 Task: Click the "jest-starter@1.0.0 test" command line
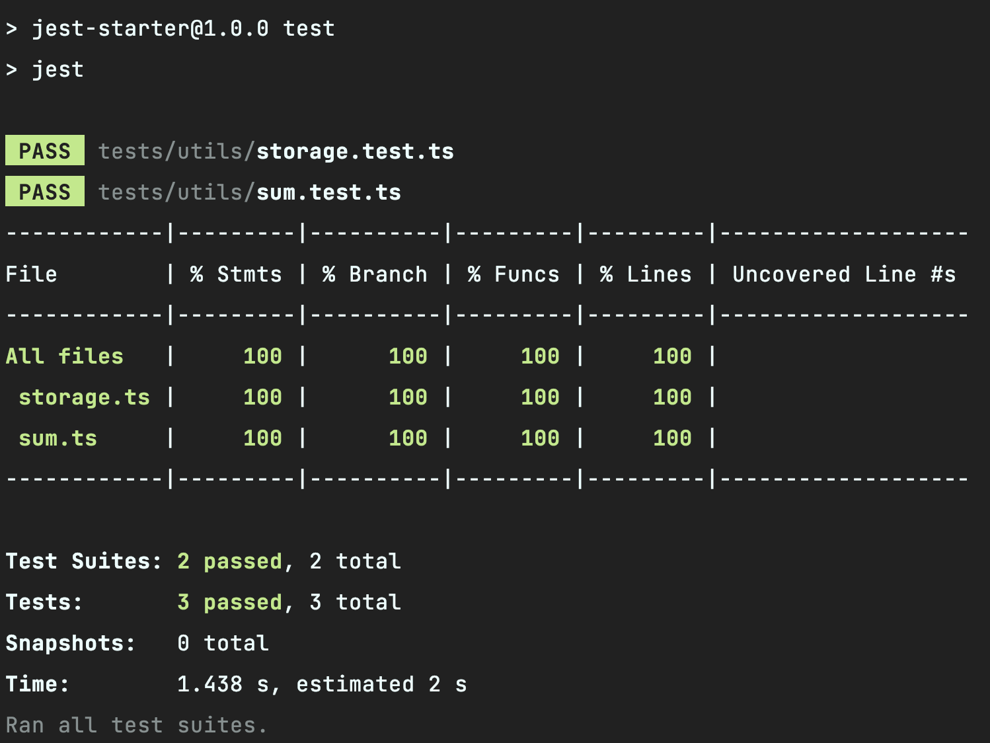183,28
